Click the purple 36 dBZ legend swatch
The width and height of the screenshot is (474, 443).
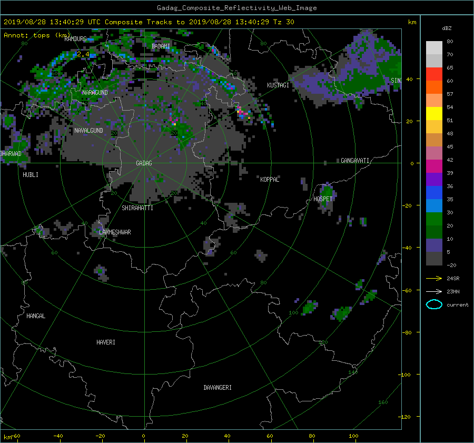(434, 179)
